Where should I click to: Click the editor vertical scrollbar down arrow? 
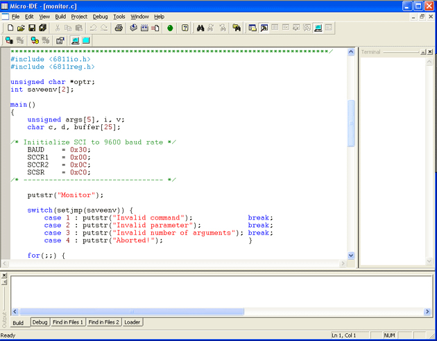pos(351,256)
